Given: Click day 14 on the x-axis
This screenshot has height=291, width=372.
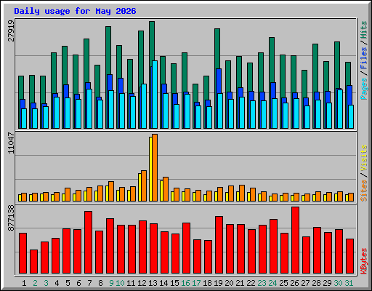Looking at the screenshot, I should [x=163, y=283].
